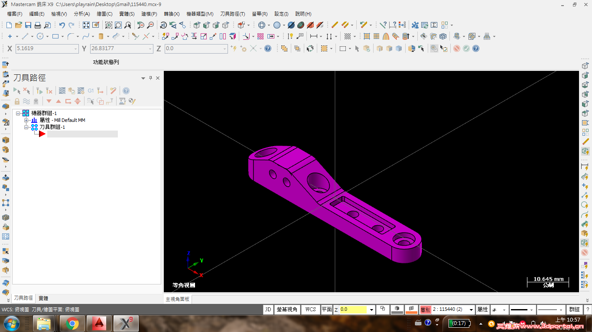This screenshot has height=332, width=592.
Task: Open the line style dropdown in status bar
Action: click(x=531, y=310)
